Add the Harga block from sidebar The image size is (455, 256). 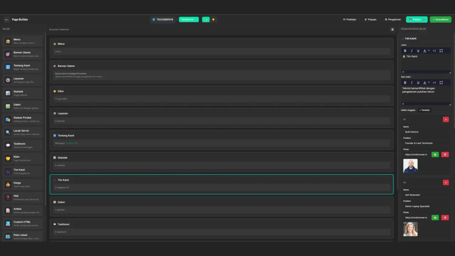click(23, 185)
